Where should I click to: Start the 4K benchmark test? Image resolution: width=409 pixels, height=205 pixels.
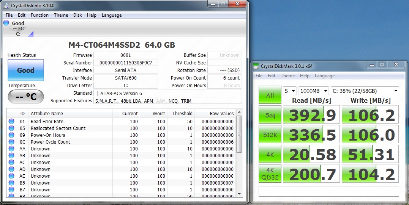(270, 154)
